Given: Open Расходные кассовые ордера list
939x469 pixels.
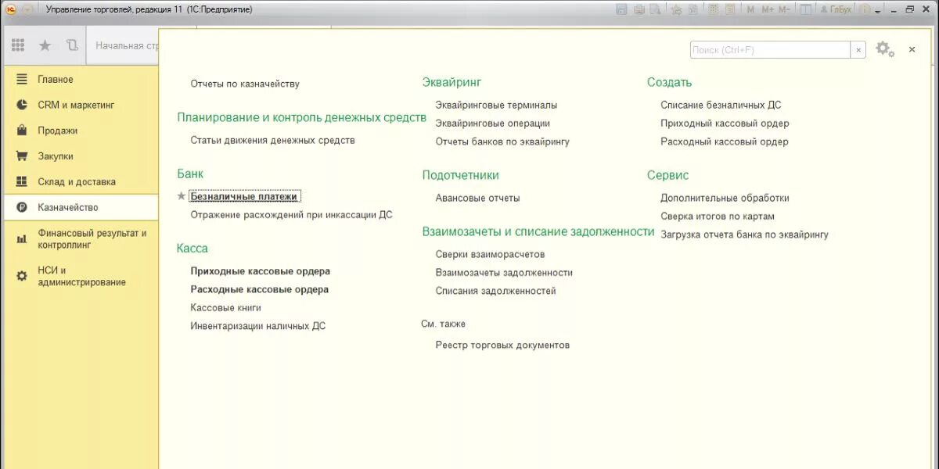Looking at the screenshot, I should pos(259,290).
